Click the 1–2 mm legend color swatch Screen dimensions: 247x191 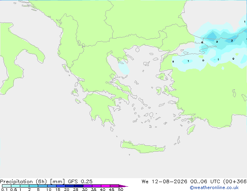tap(25, 186)
